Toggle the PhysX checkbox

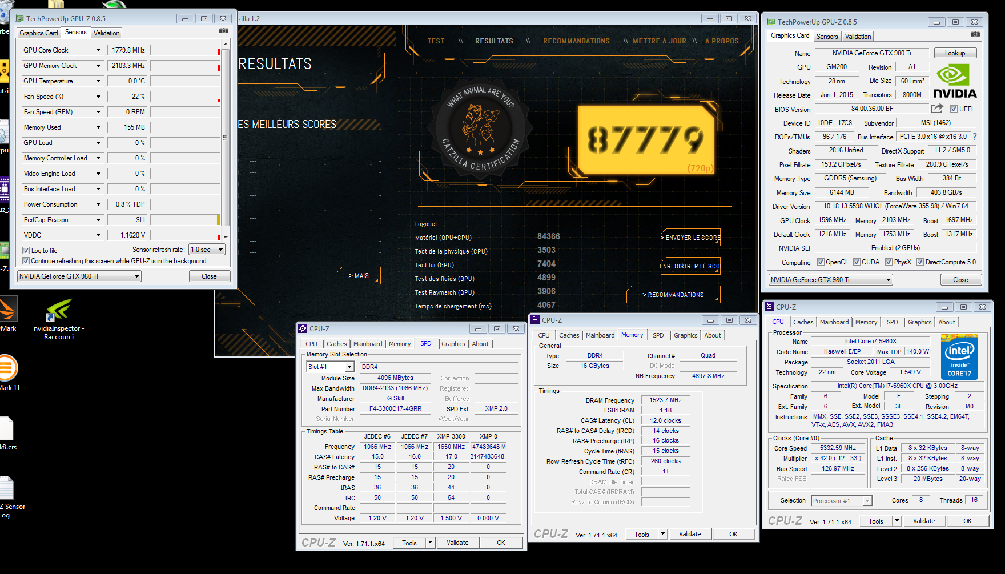click(889, 262)
